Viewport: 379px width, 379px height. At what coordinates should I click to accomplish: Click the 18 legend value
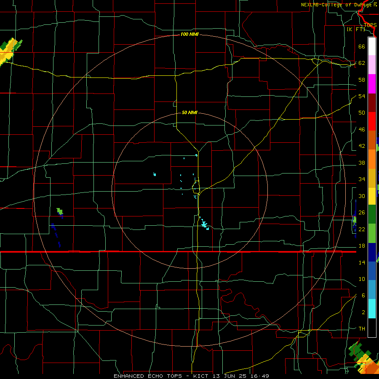point(362,246)
